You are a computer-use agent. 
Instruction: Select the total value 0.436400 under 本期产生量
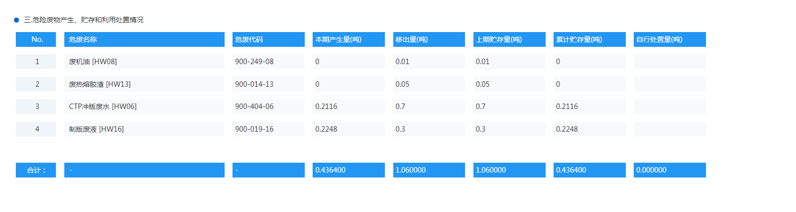point(348,170)
